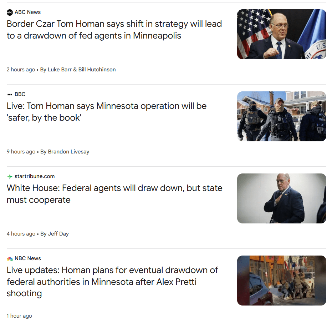Viewport: 332px width, 328px height.
Task: Click the Homan hand-on-chest thumbnail
Action: (281, 198)
